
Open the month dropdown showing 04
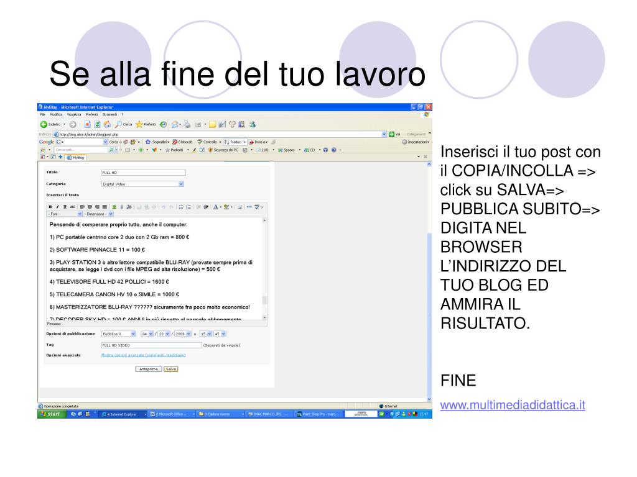(147, 334)
